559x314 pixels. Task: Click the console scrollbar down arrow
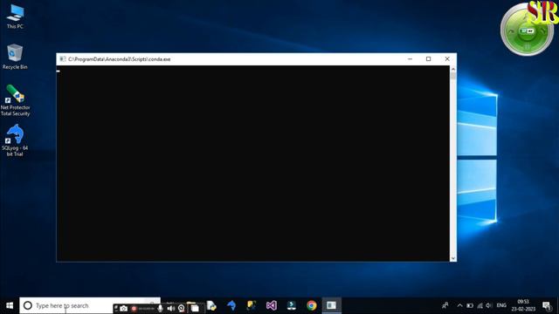[x=453, y=258]
